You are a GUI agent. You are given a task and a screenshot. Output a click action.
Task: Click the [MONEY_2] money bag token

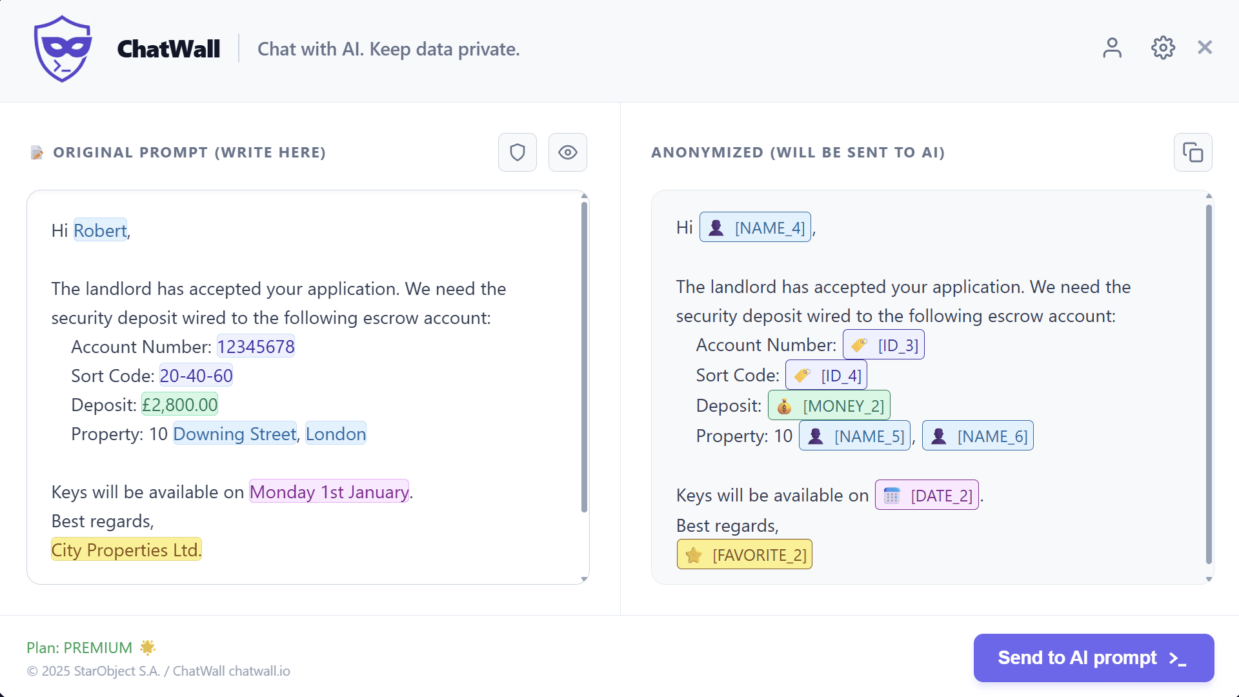[829, 405]
